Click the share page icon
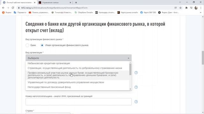204x114 pixels. click(x=176, y=8)
